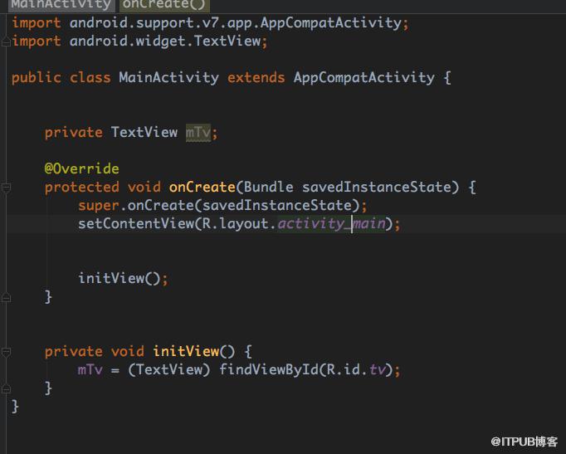
Task: Collapse the onCreate method fold marker
Action: tap(6, 188)
